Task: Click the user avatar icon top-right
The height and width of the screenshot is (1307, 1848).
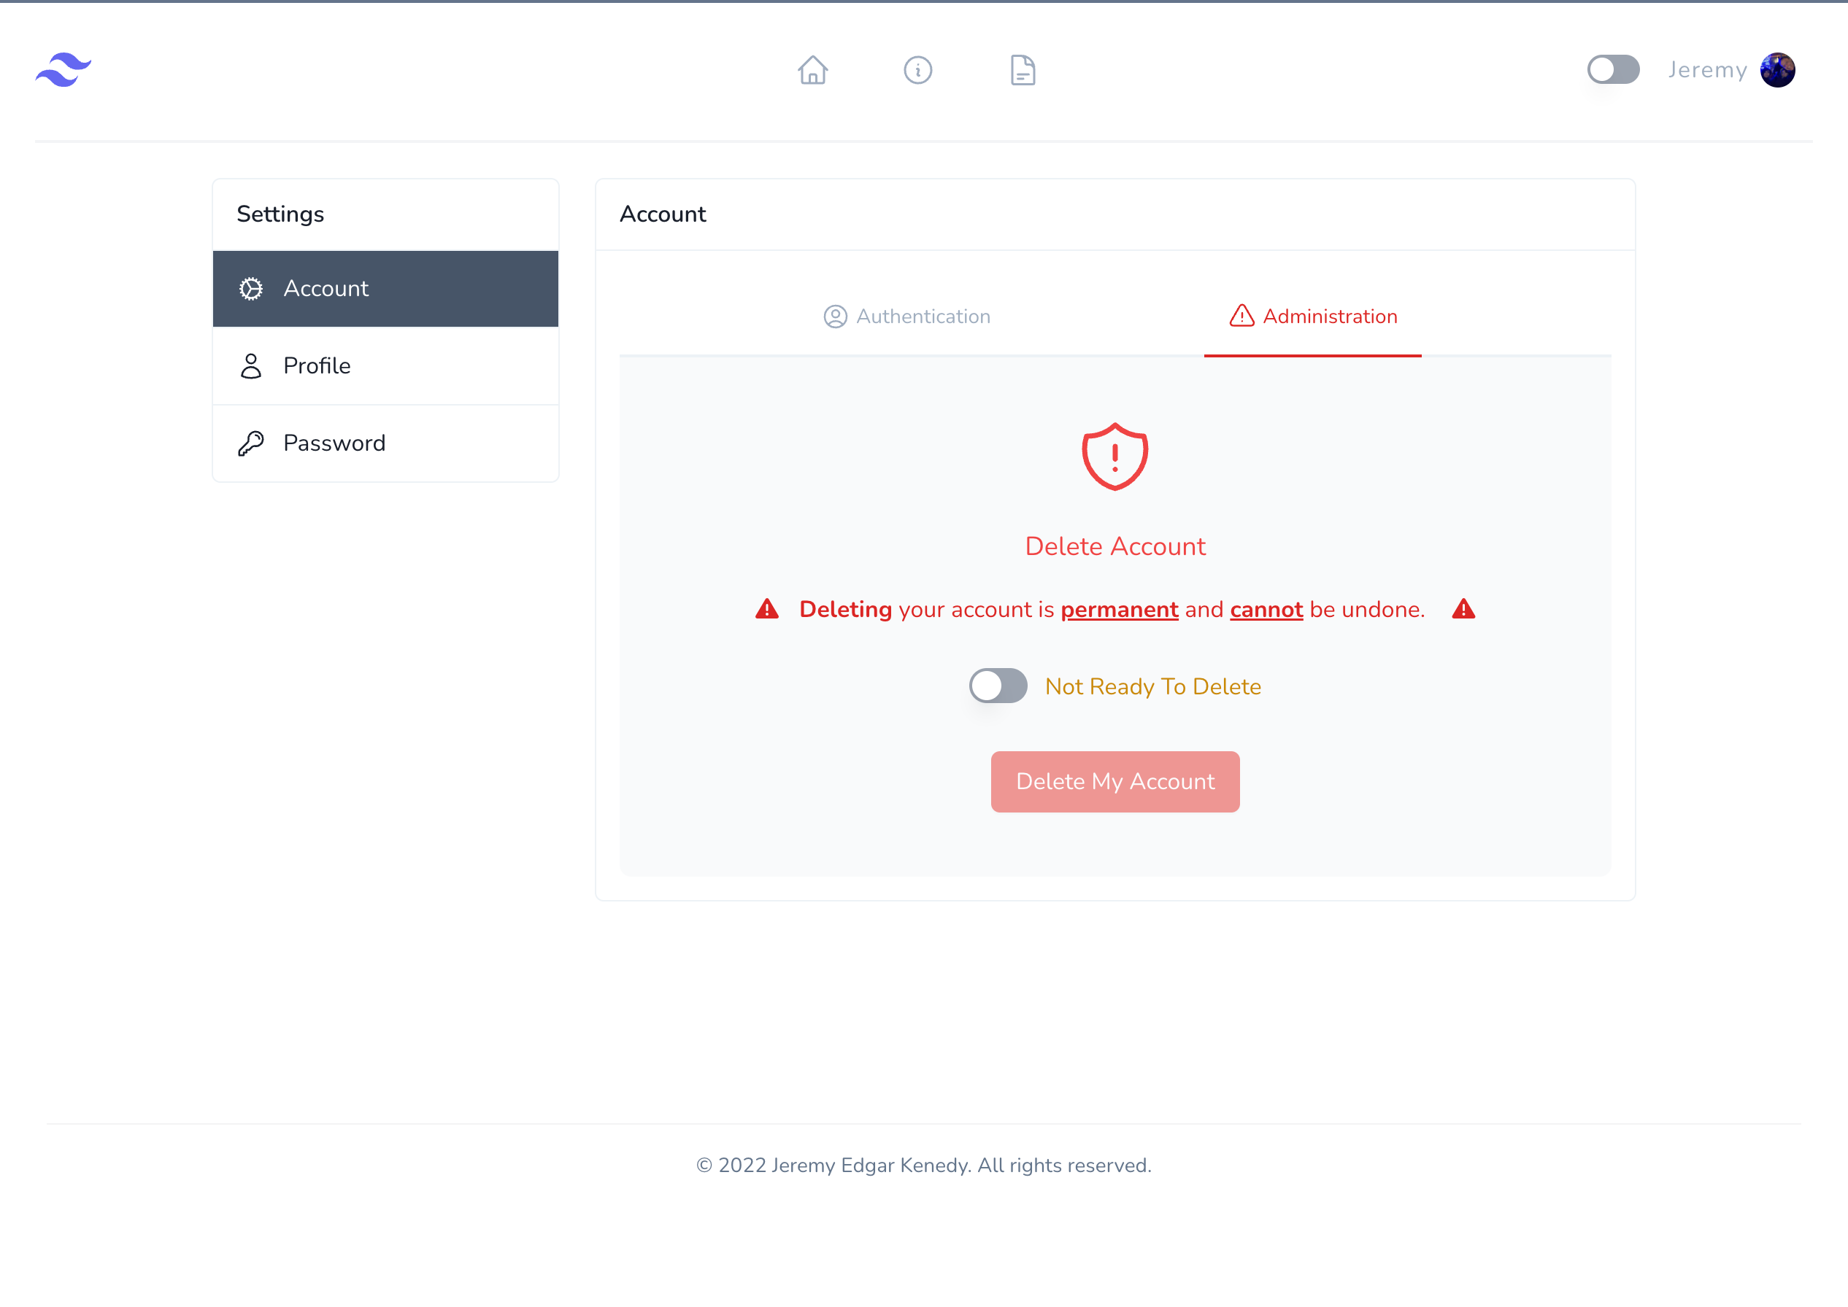Action: 1779,68
